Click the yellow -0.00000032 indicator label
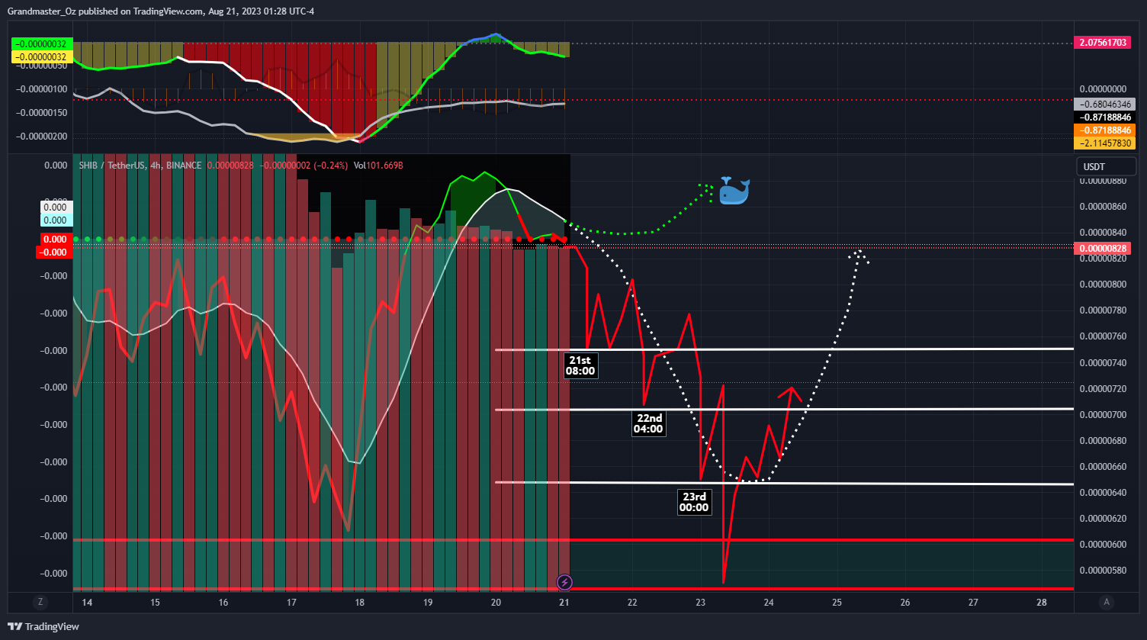 [x=40, y=56]
